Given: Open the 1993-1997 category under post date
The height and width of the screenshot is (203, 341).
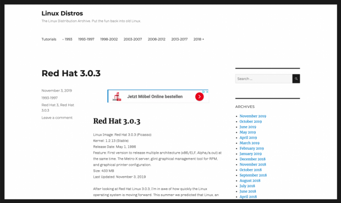Looking at the screenshot, I should coord(50,98).
